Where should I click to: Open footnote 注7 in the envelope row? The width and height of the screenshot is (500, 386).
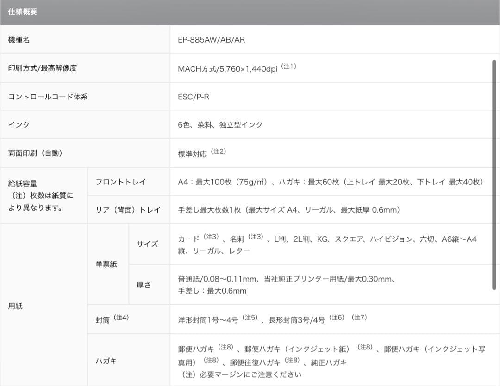pyautogui.click(x=359, y=318)
